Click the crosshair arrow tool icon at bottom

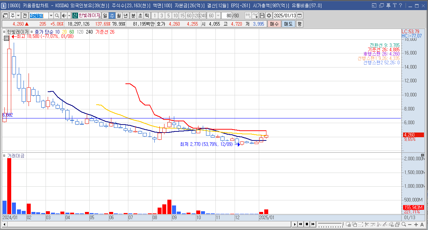367,224
